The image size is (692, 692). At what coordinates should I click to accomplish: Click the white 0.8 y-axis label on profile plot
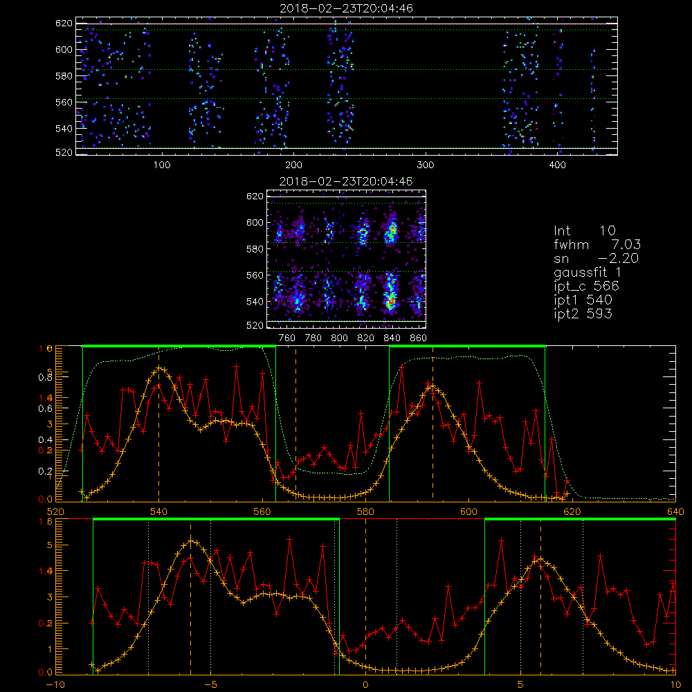(x=44, y=377)
